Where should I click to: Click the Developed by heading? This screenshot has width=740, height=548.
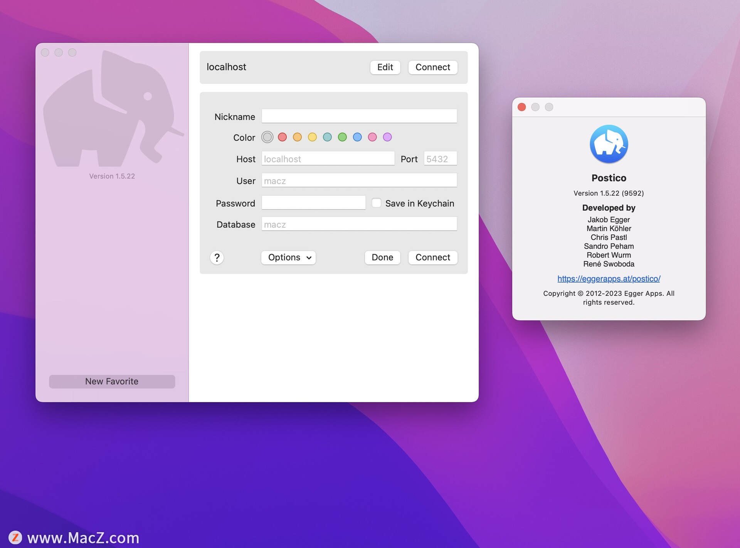coord(609,208)
